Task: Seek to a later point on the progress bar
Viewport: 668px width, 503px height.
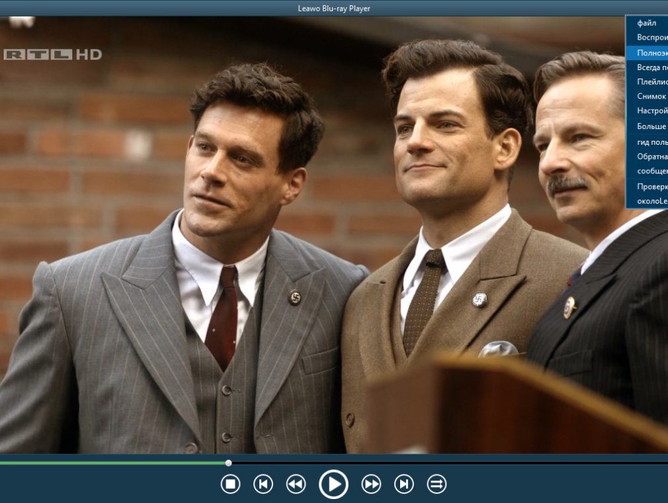Action: point(450,463)
